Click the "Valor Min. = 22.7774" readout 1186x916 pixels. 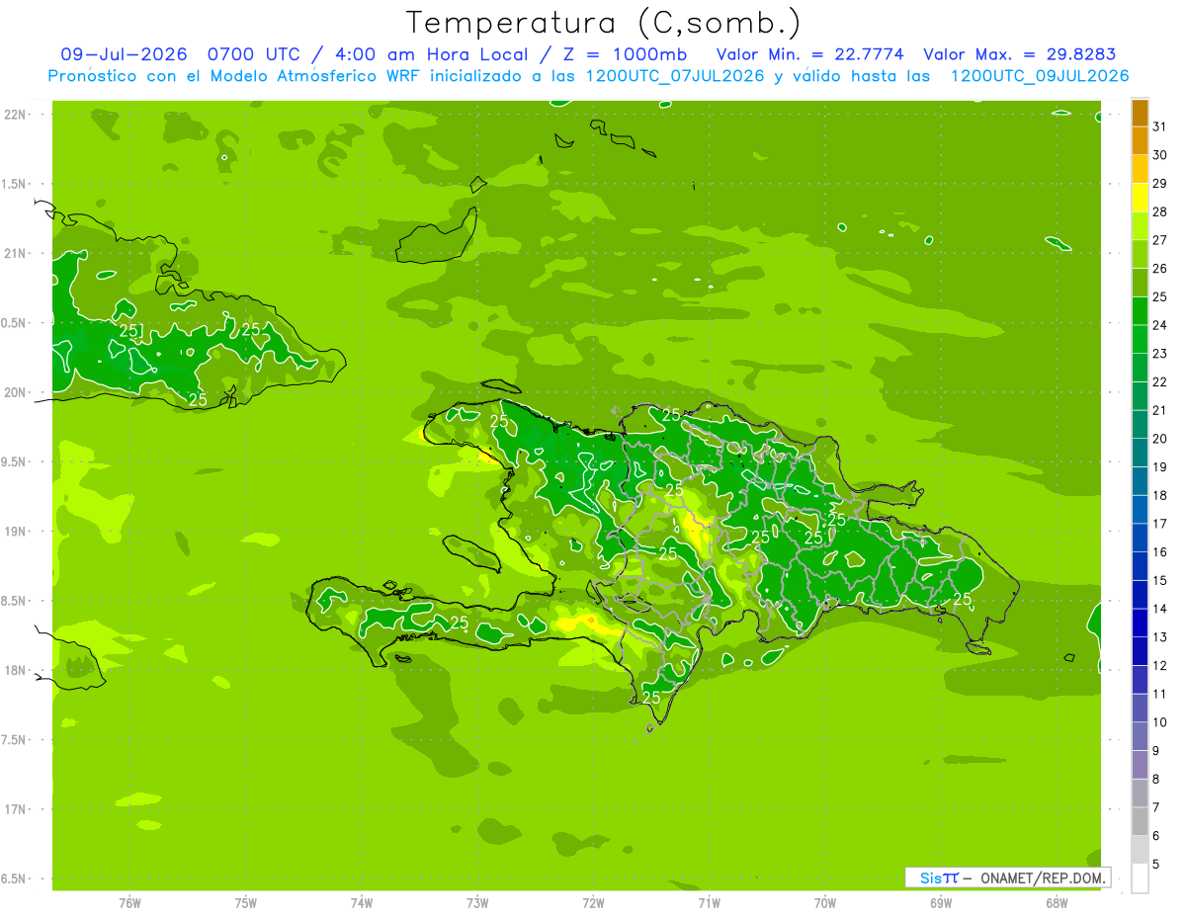coord(810,54)
